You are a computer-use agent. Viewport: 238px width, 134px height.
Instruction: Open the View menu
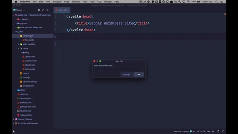click(x=48, y=1)
